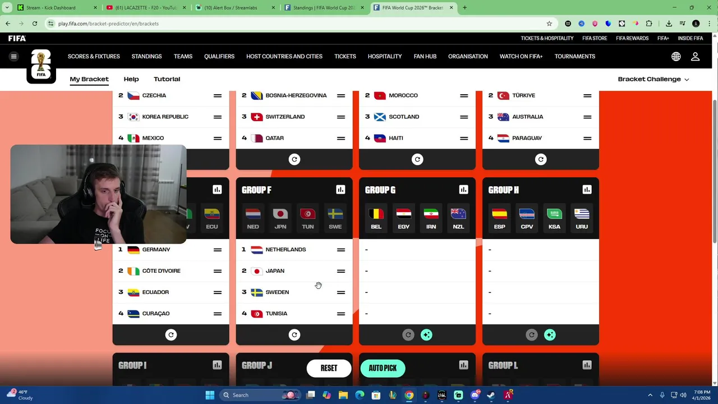Select Saudi Arabia KSA flag
This screenshot has height=404, width=718.
tap(554, 218)
